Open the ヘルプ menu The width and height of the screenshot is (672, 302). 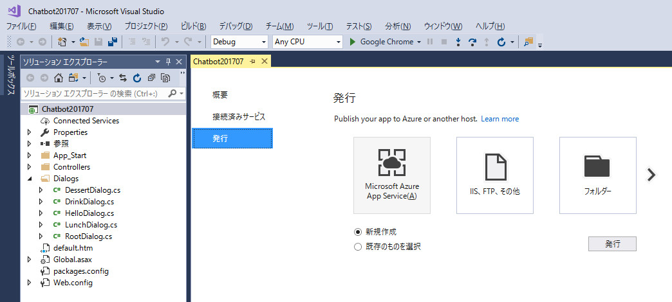click(490, 26)
